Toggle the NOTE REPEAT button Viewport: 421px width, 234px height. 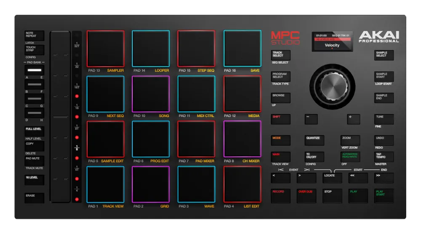tap(35, 35)
